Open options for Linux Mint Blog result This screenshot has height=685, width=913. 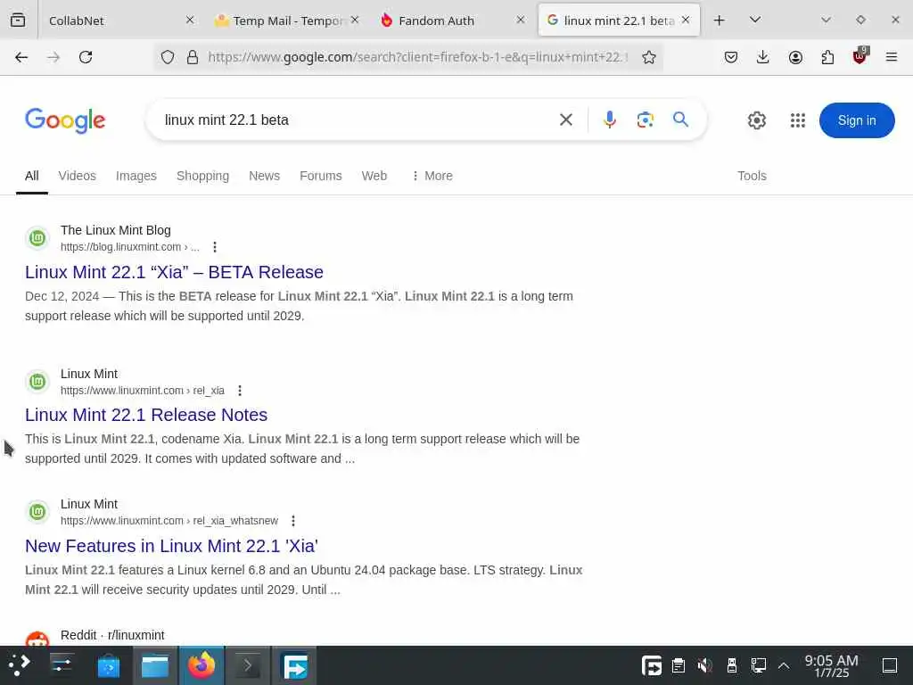pyautogui.click(x=215, y=247)
